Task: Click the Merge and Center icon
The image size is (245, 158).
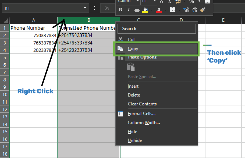Action: tap(208, 2)
